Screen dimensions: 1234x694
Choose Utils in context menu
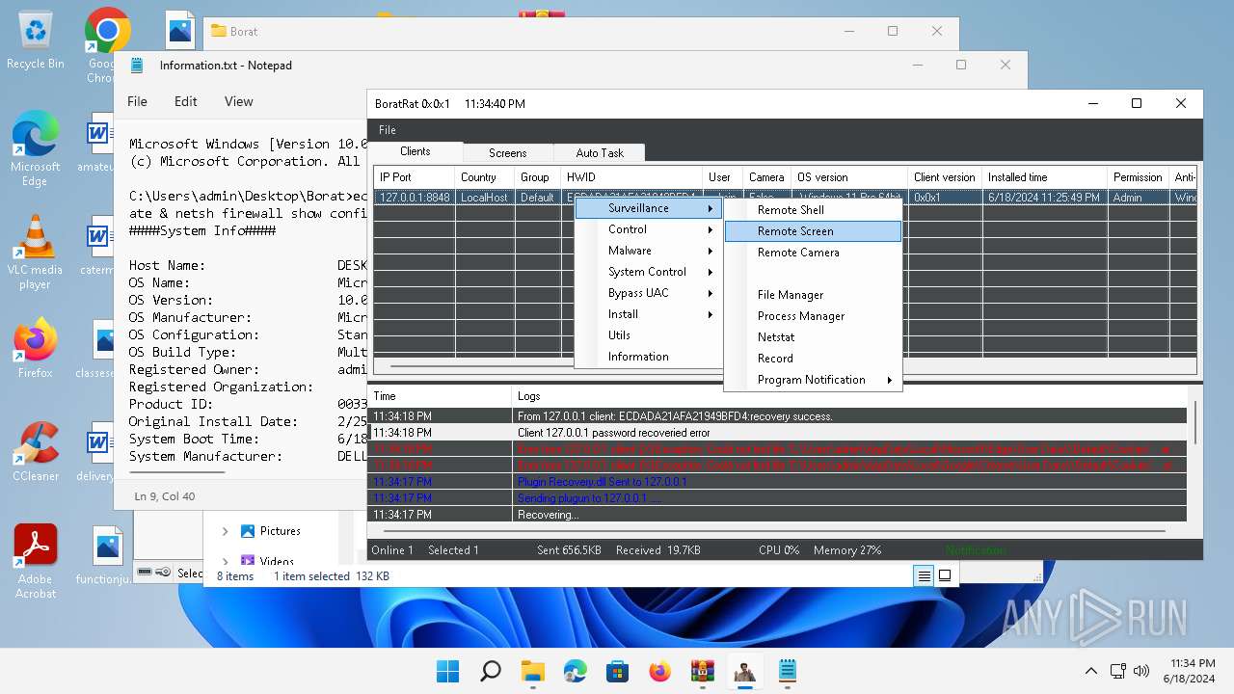(650, 335)
